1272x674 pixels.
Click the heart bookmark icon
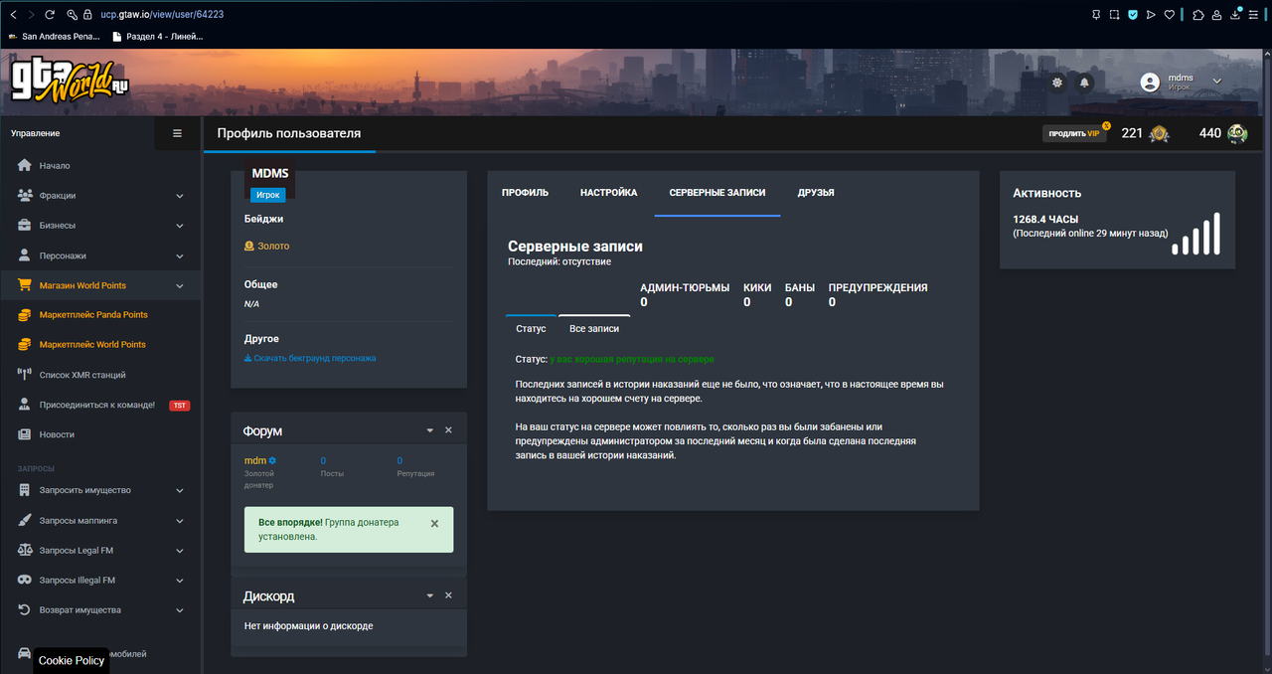[1170, 15]
